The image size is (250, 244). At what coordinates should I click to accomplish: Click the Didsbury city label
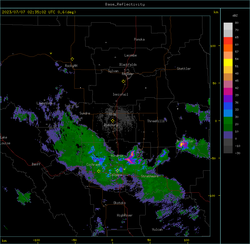[111, 125]
